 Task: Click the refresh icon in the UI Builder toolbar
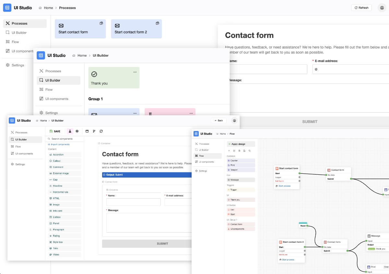pos(101,131)
